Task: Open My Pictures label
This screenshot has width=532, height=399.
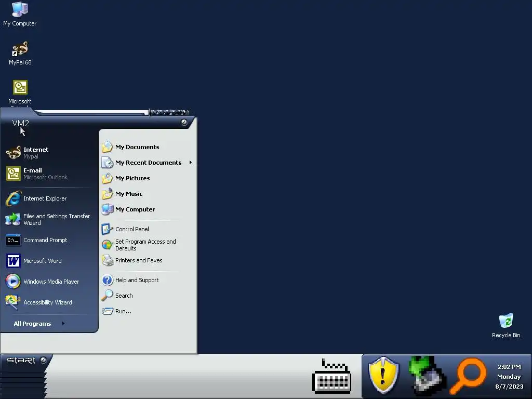Action: pyautogui.click(x=132, y=178)
